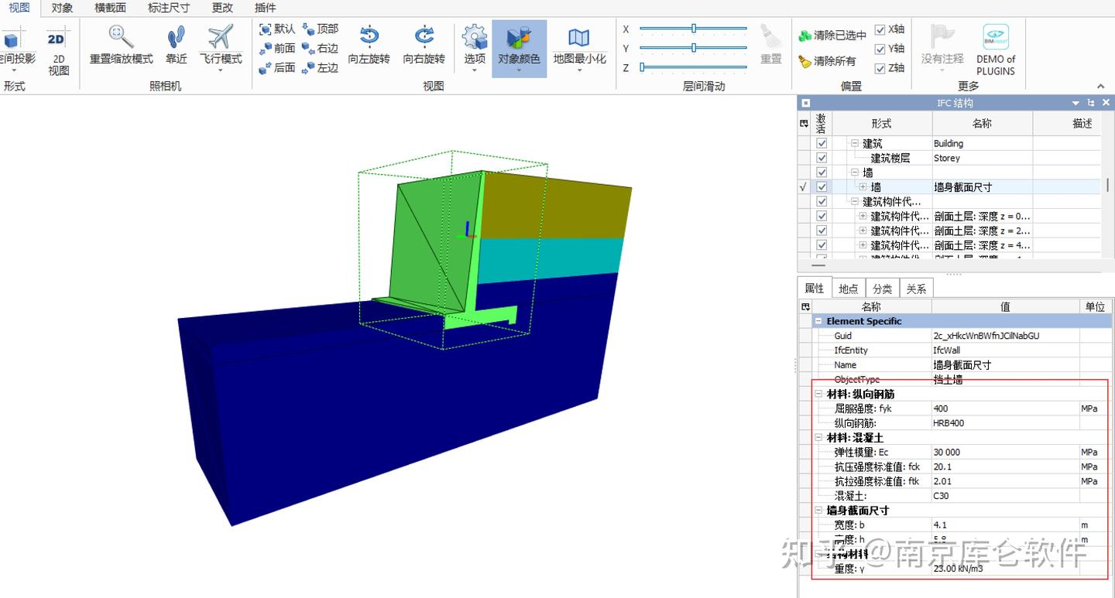Adjust the Y layer slider
The height and width of the screenshot is (598, 1115).
(x=694, y=48)
